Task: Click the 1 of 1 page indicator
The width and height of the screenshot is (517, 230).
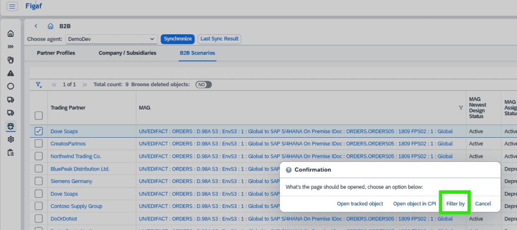Action: [x=69, y=85]
